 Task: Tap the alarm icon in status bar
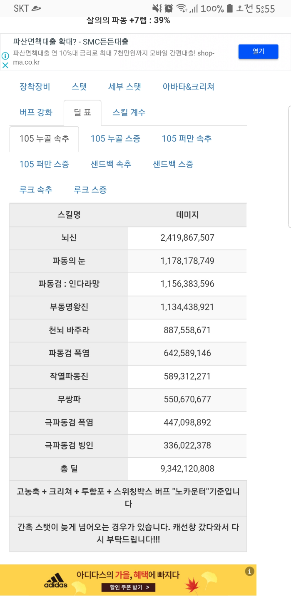tap(169, 8)
